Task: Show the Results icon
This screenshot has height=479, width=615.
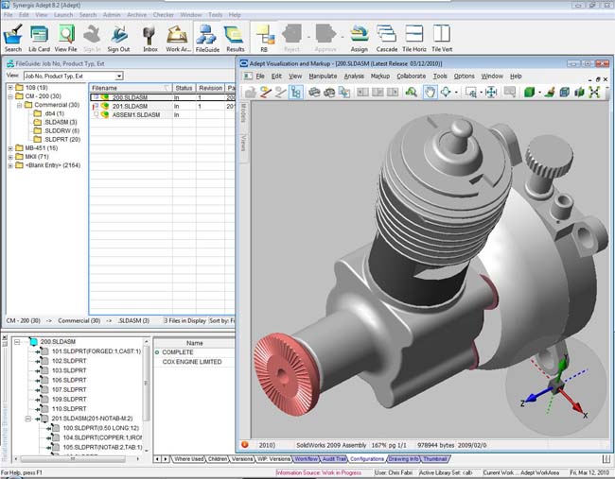Action: (x=235, y=38)
